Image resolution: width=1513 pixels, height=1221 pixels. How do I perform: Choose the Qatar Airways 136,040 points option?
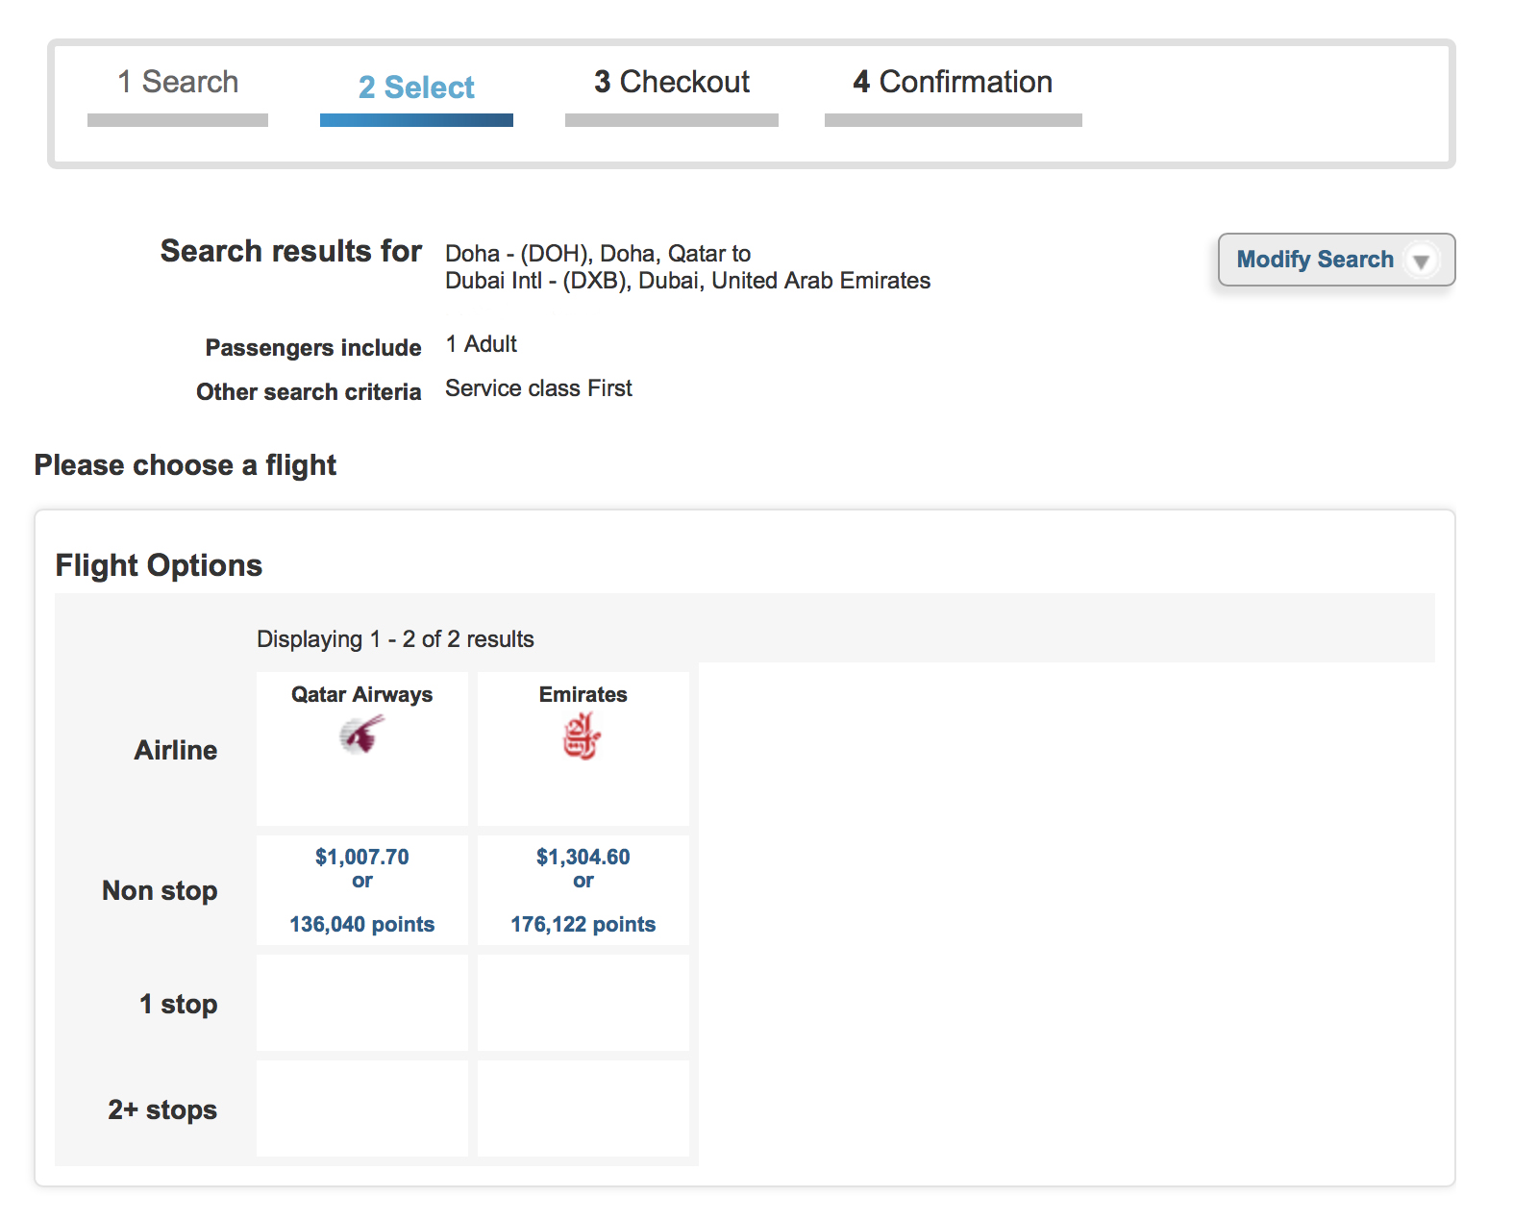pyautogui.click(x=362, y=924)
